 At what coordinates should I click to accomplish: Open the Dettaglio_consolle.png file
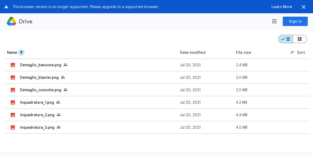coord(41,90)
